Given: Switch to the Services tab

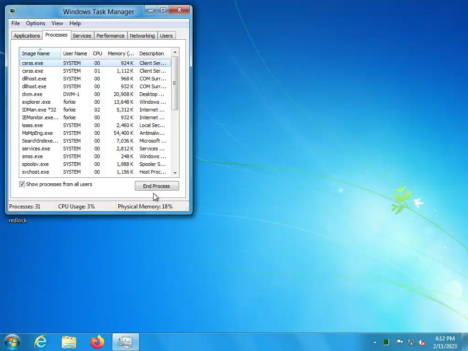Looking at the screenshot, I should 82,36.
